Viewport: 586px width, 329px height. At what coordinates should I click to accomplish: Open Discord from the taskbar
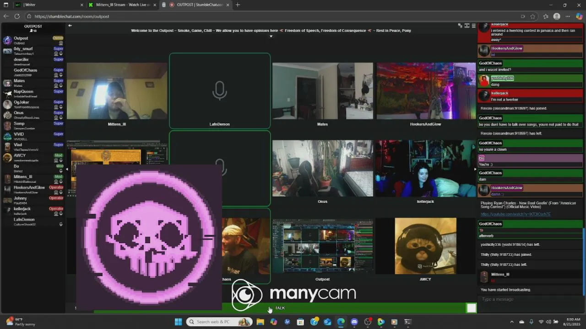(354, 322)
